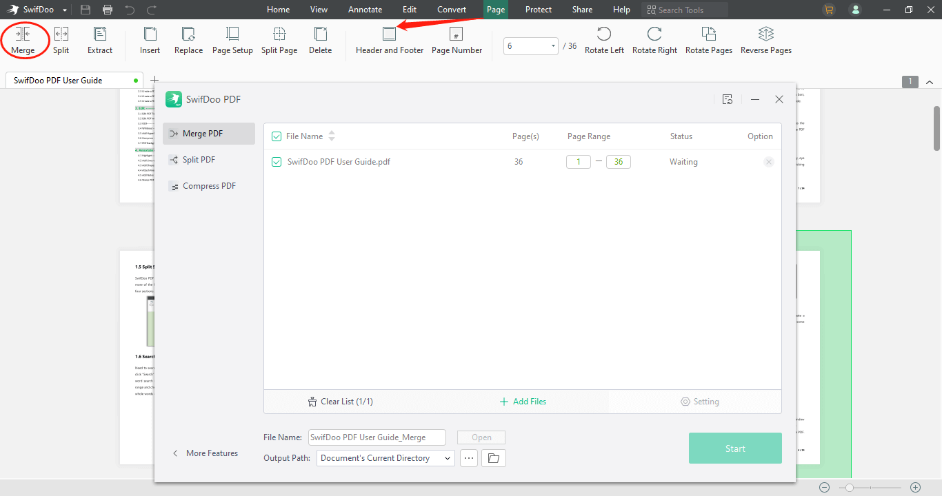This screenshot has width=942, height=496.
Task: Switch to the Share tab
Action: pyautogui.click(x=582, y=10)
